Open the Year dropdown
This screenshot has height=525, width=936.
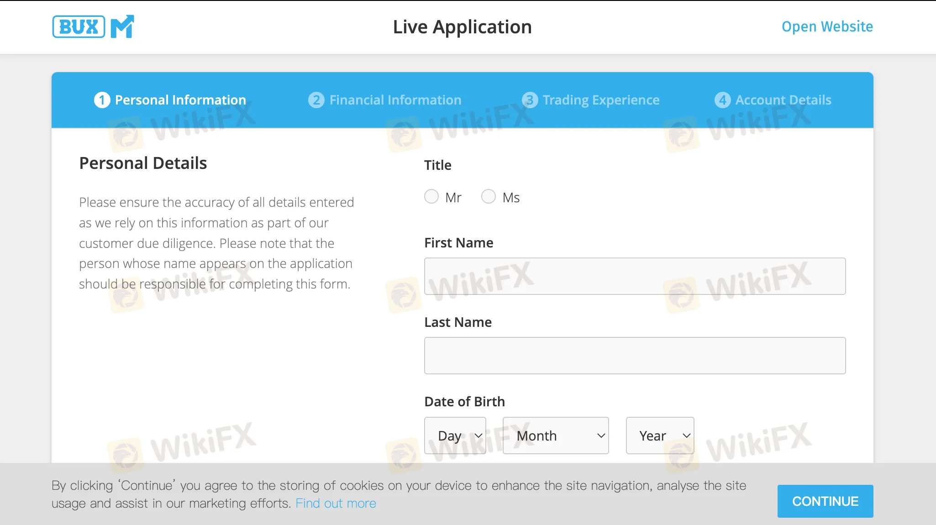point(660,436)
